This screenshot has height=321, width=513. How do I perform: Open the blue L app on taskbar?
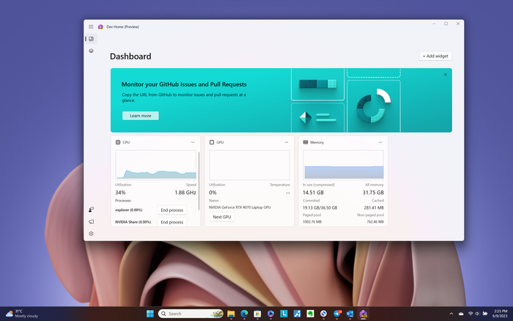click(284, 314)
